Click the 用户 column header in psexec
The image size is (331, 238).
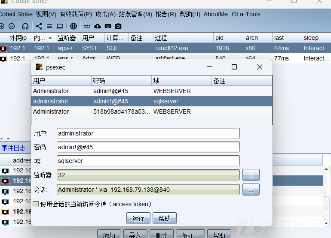click(x=61, y=81)
